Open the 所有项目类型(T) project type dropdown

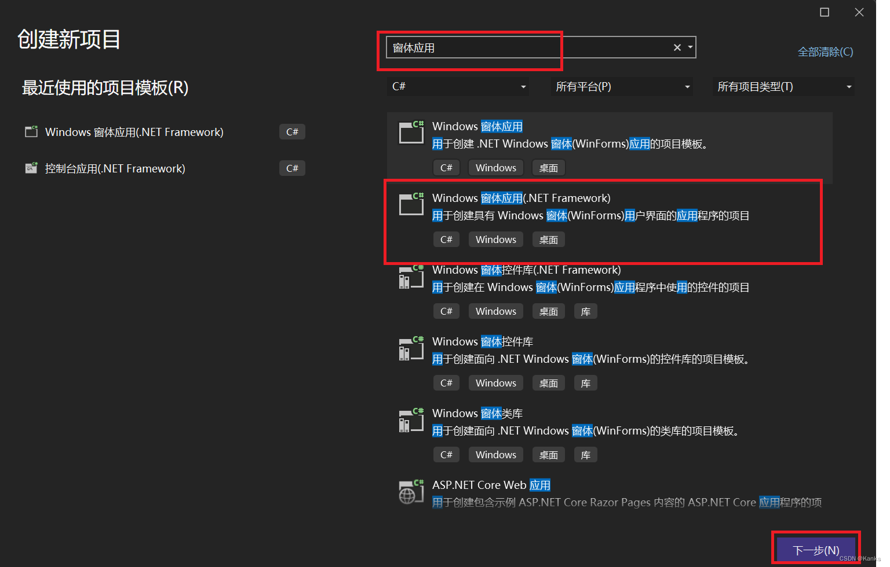pyautogui.click(x=784, y=87)
